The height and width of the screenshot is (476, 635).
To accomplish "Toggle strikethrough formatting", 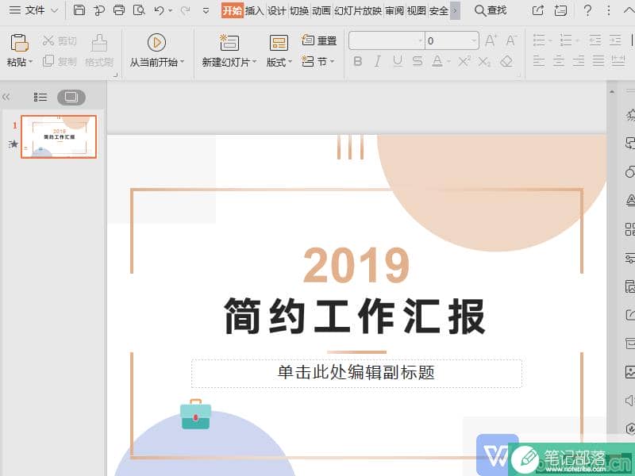I will point(418,62).
